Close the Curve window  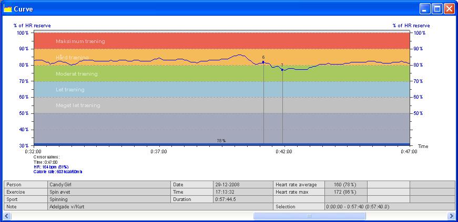click(449, 9)
